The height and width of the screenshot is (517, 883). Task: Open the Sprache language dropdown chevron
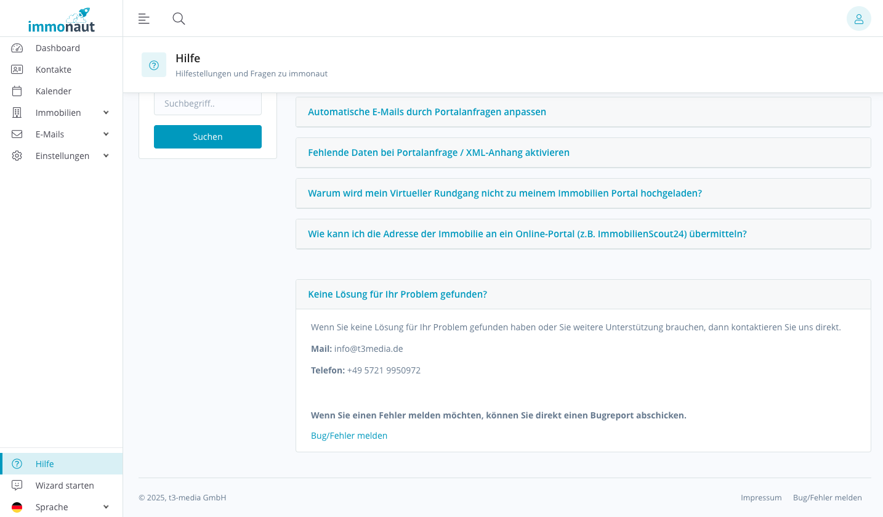[x=106, y=507]
